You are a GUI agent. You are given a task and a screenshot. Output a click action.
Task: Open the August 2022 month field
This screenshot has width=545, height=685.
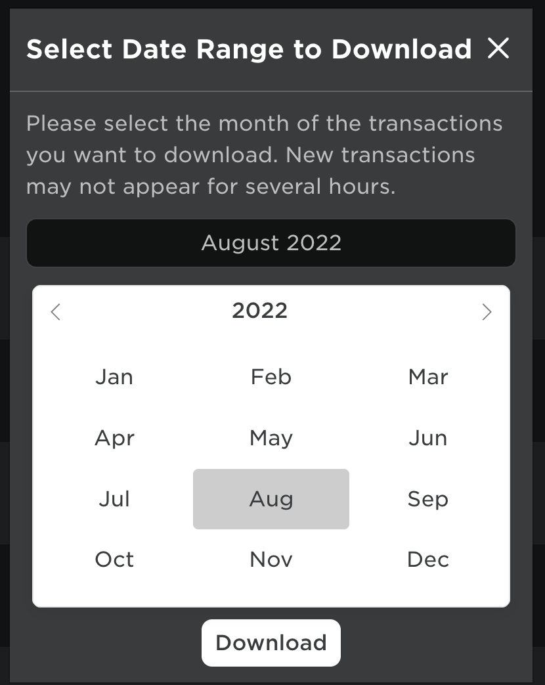271,243
